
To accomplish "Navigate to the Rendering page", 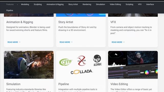I will pyautogui.click(x=87, y=4).
